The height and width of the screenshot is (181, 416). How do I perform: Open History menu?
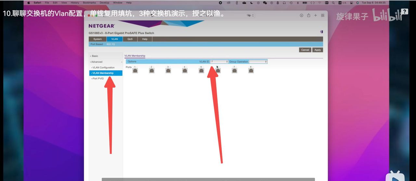(75, 3)
